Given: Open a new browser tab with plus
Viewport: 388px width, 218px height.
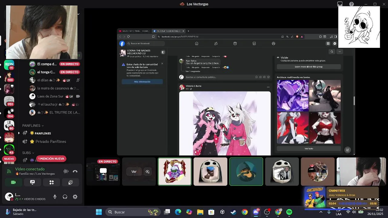Looking at the screenshot, I should click(188, 31).
